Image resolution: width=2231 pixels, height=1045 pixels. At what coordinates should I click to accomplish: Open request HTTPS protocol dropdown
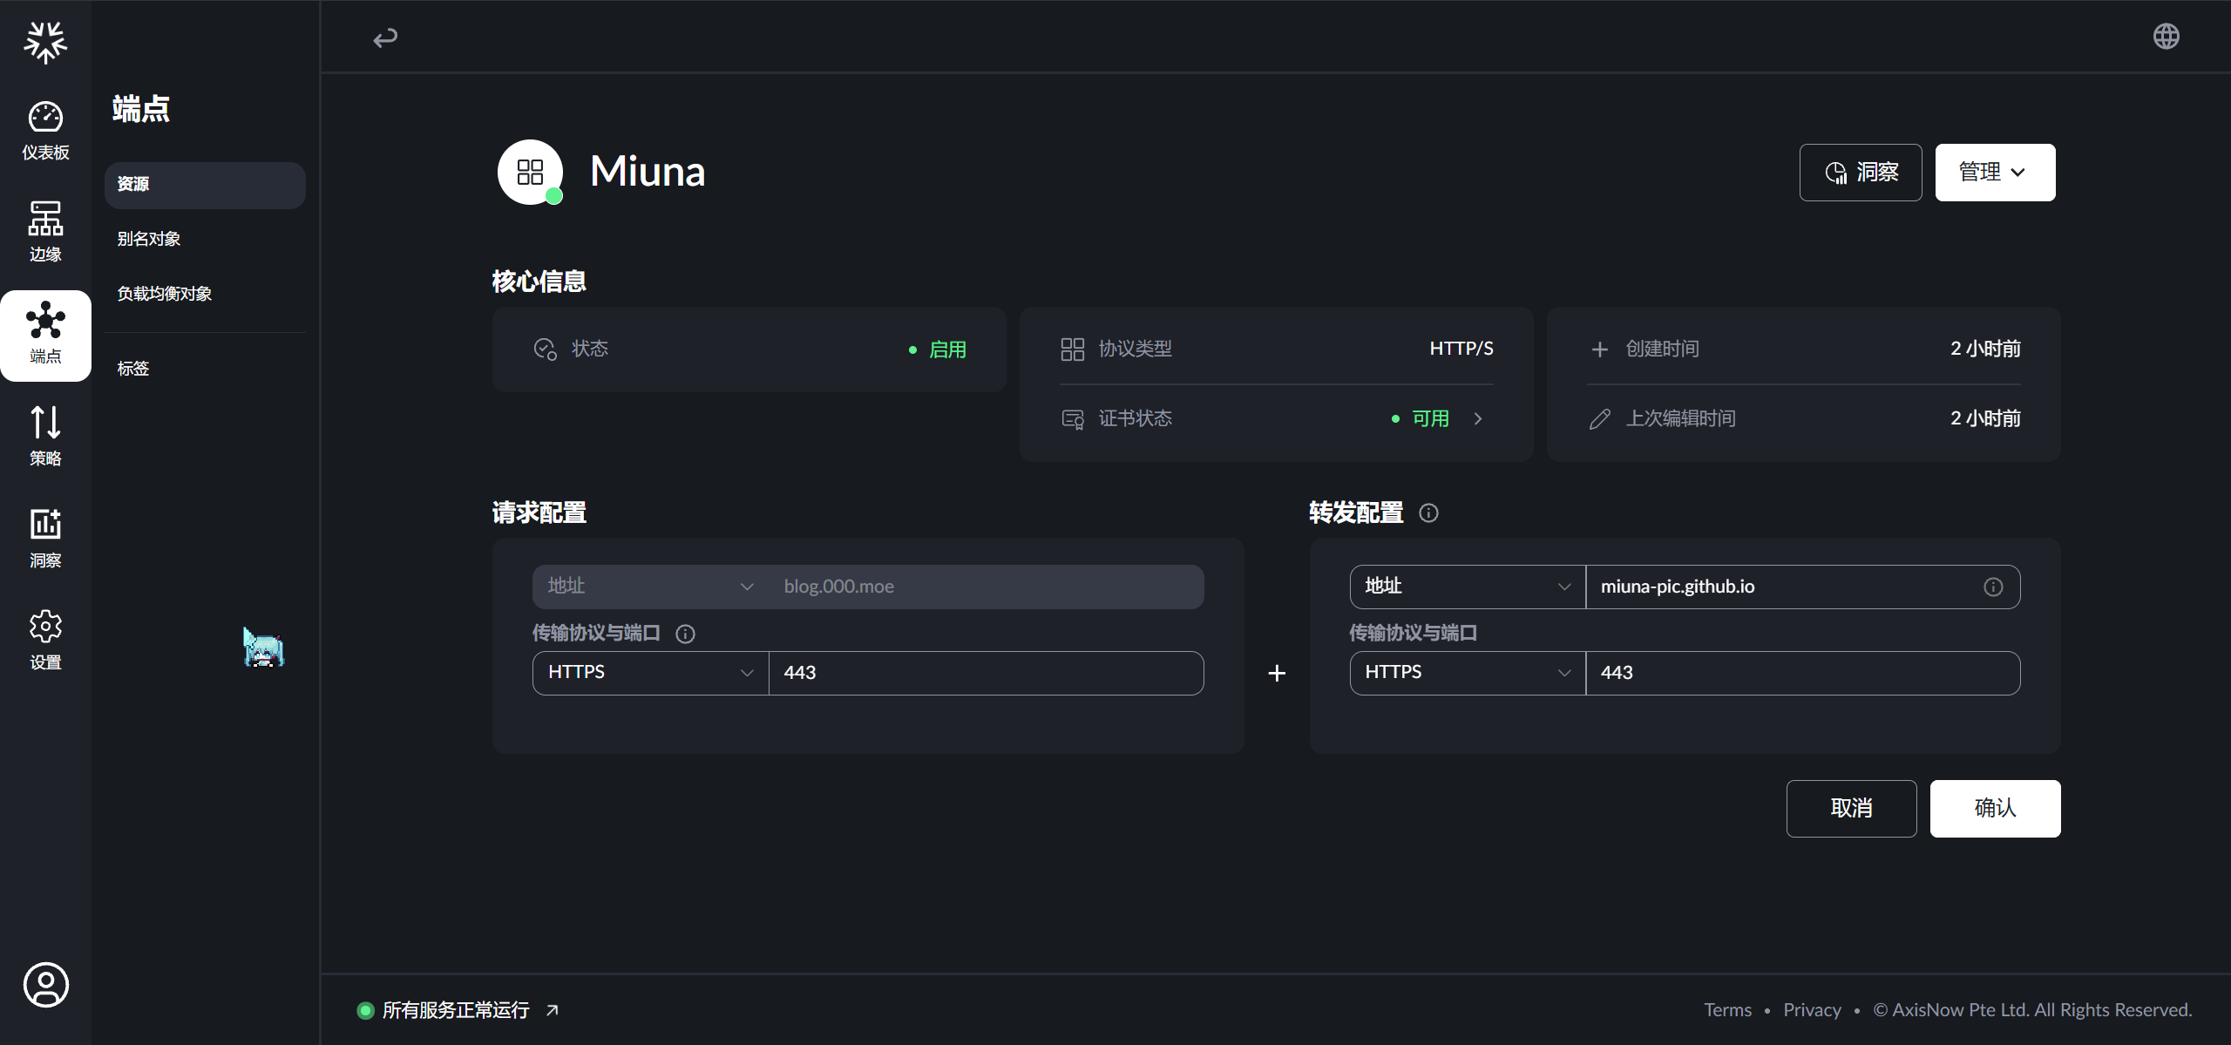[650, 673]
